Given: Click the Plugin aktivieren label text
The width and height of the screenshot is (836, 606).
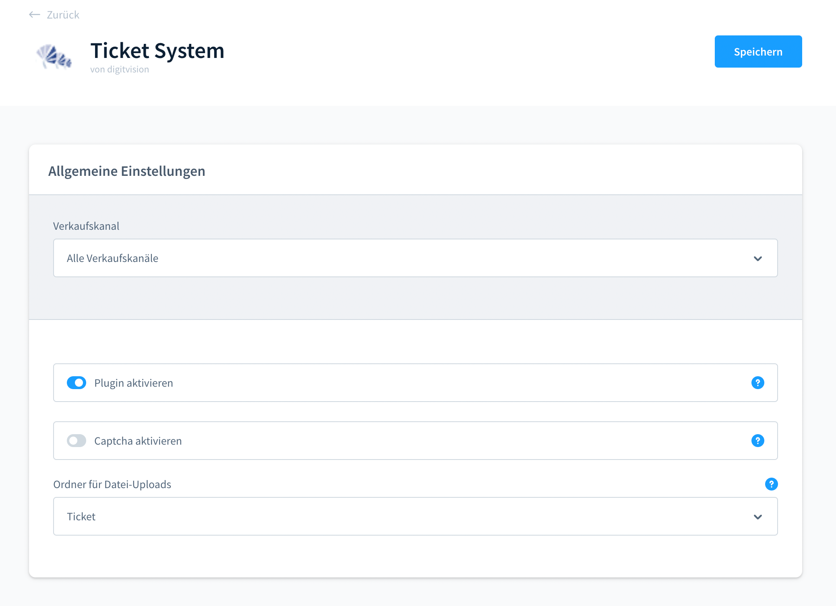Looking at the screenshot, I should coord(134,383).
